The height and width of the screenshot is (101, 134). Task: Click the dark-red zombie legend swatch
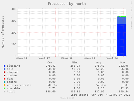pos(5,75)
